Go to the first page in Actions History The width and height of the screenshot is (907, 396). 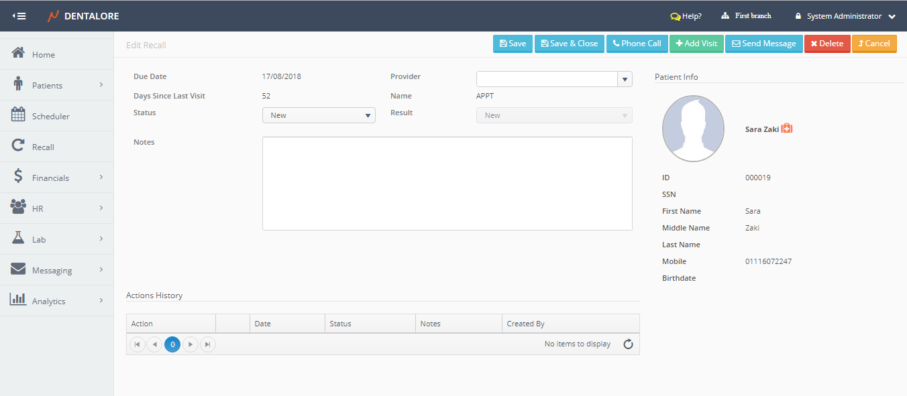[138, 344]
